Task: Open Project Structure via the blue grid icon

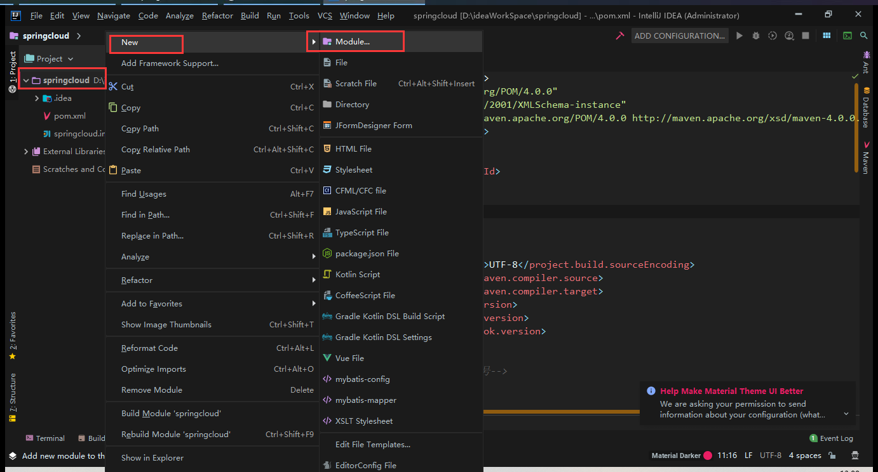Action: click(827, 36)
